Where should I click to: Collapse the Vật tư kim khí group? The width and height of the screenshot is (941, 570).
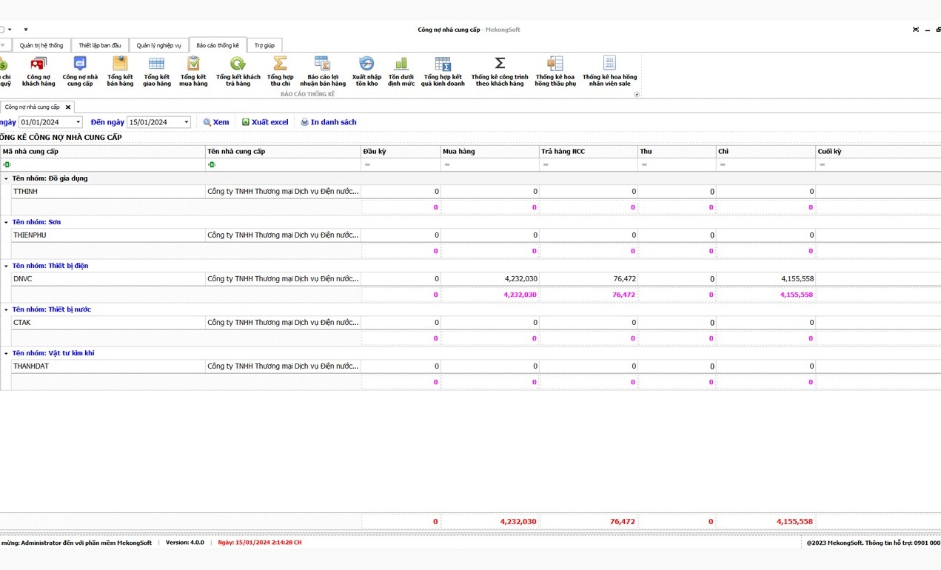[x=6, y=353]
